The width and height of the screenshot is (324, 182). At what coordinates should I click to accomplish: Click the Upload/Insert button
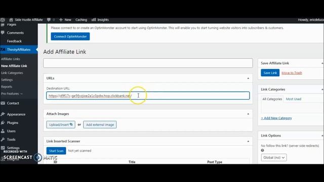tap(61, 125)
